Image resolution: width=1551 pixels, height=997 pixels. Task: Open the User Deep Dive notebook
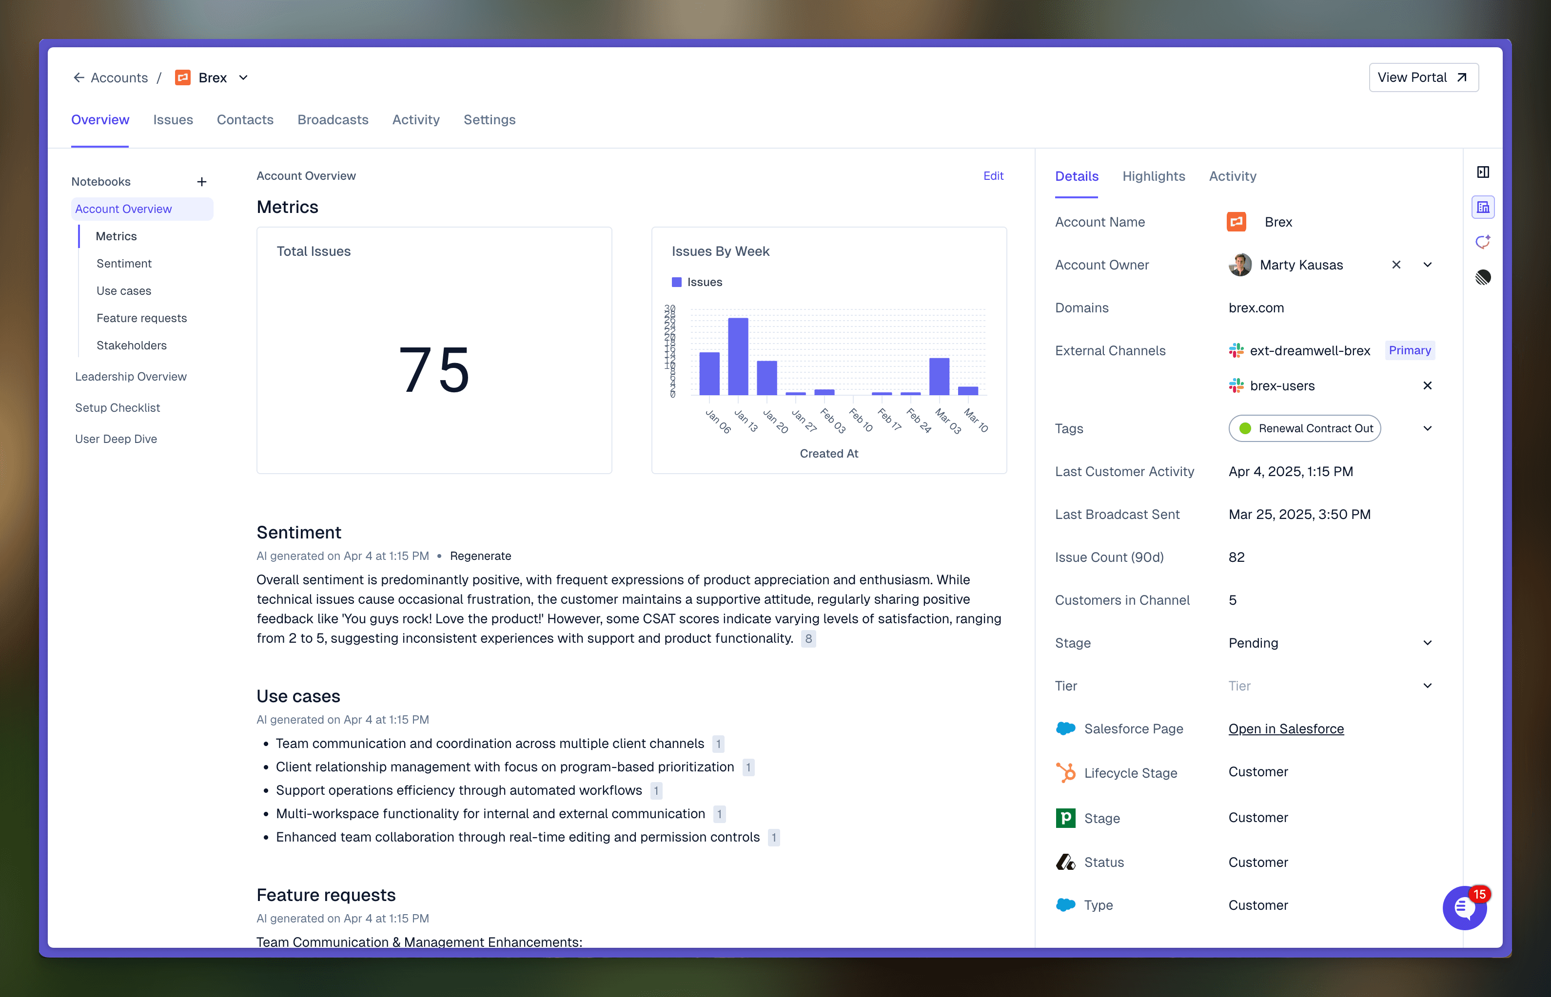click(x=116, y=439)
